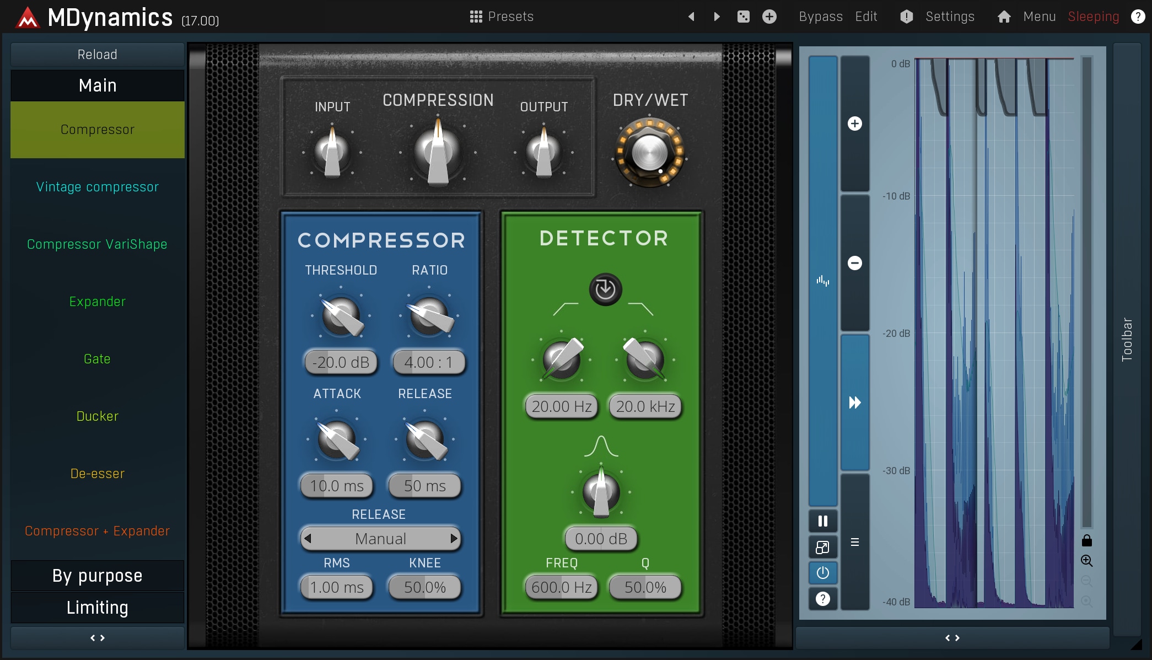Select the Vintage compressor device

click(98, 187)
